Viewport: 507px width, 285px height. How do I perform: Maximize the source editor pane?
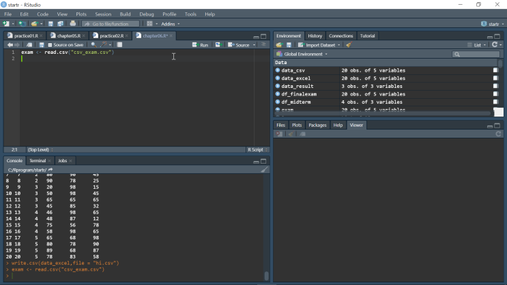click(x=263, y=36)
